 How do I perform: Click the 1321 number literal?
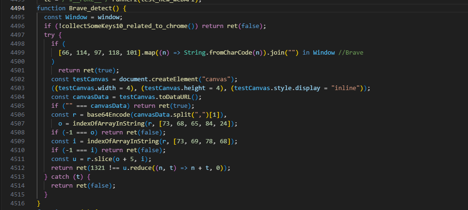(x=97, y=168)
